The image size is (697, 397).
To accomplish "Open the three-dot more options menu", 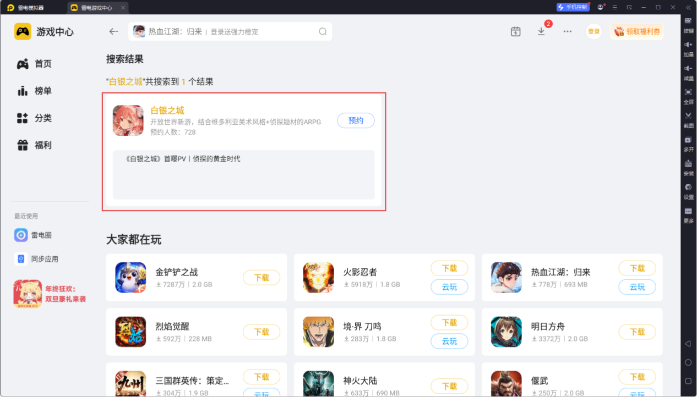I will coord(568,31).
